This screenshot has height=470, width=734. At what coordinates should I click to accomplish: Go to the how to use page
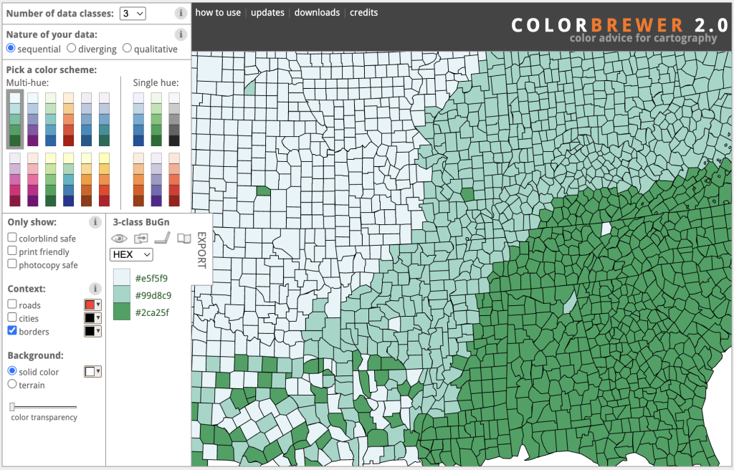[218, 13]
